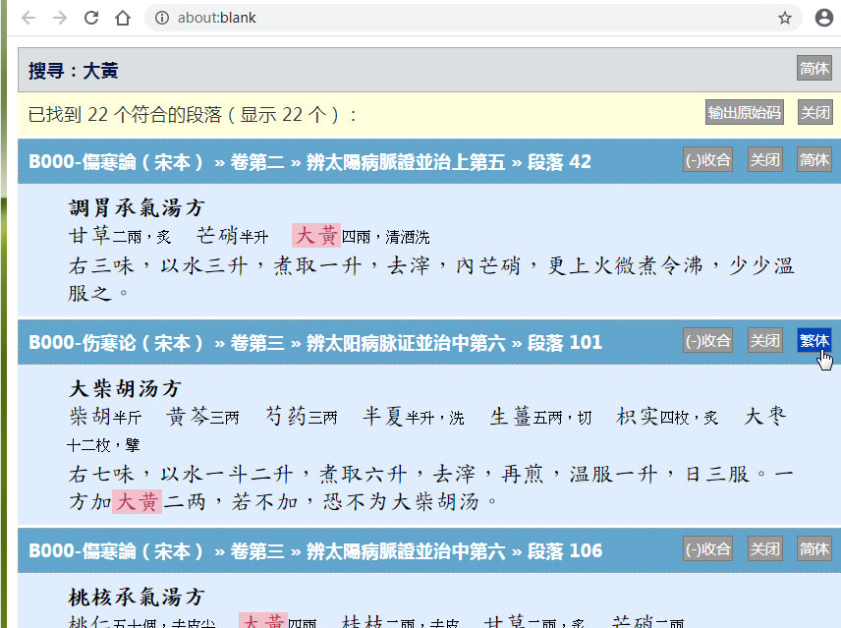Toggle 简体 for paragraph 42
The height and width of the screenshot is (628, 841).
pyautogui.click(x=813, y=160)
